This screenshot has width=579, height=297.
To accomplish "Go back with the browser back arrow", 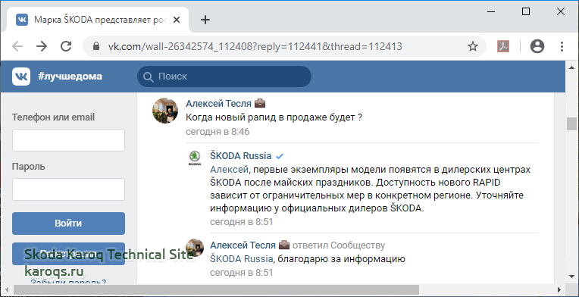I will tap(17, 46).
